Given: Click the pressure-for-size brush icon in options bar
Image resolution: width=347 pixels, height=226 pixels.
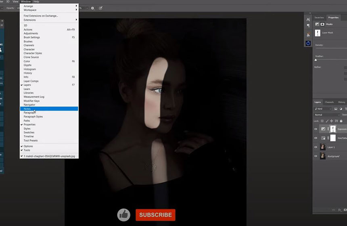Looking at the screenshot, I should pos(100,8).
